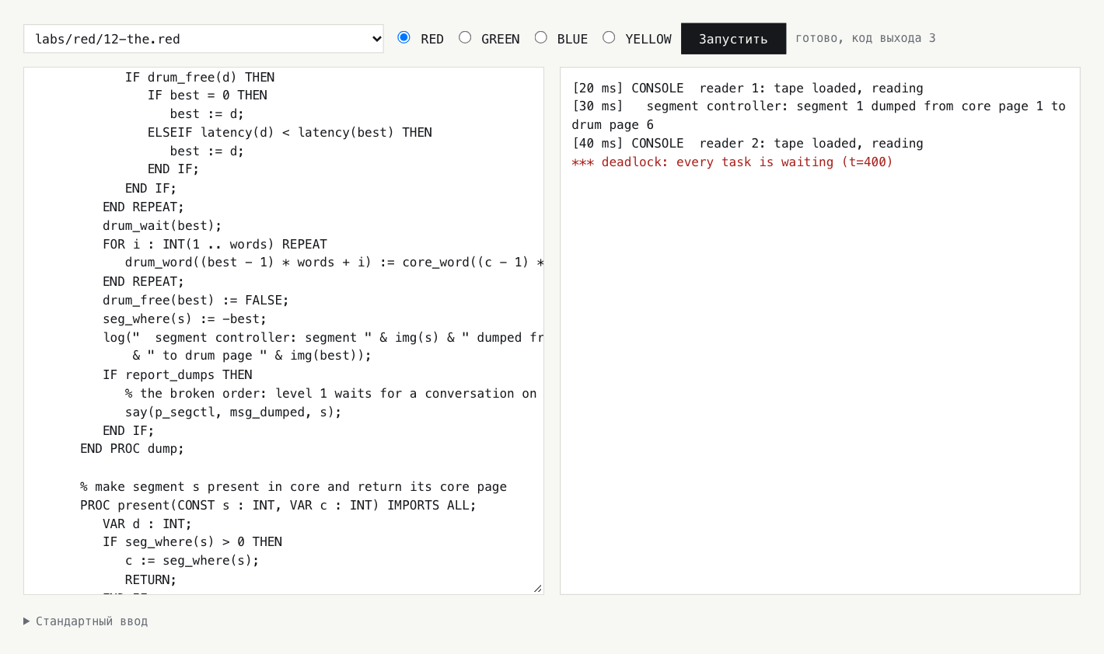The width and height of the screenshot is (1104, 654).
Task: Click the code editor resize handle
Action: (x=537, y=588)
